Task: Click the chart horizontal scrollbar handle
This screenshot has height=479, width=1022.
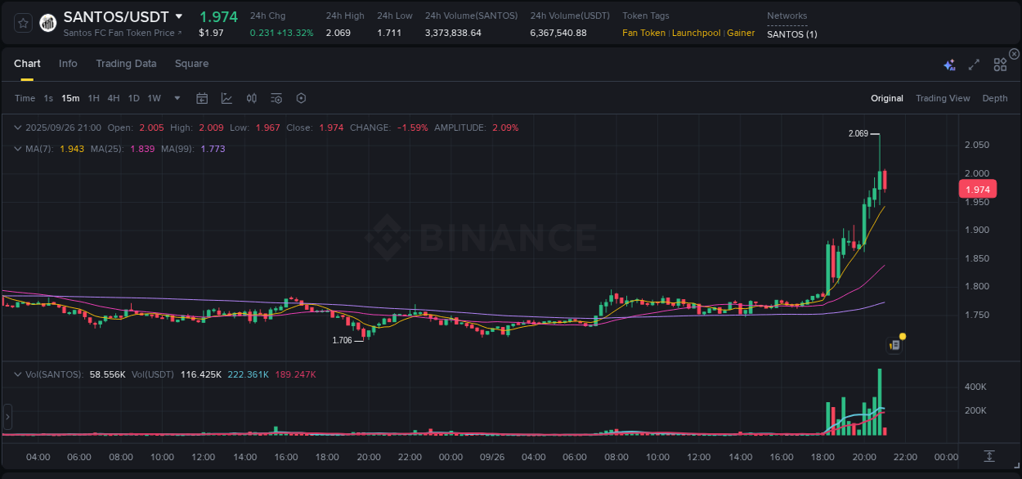Action: pos(7,417)
